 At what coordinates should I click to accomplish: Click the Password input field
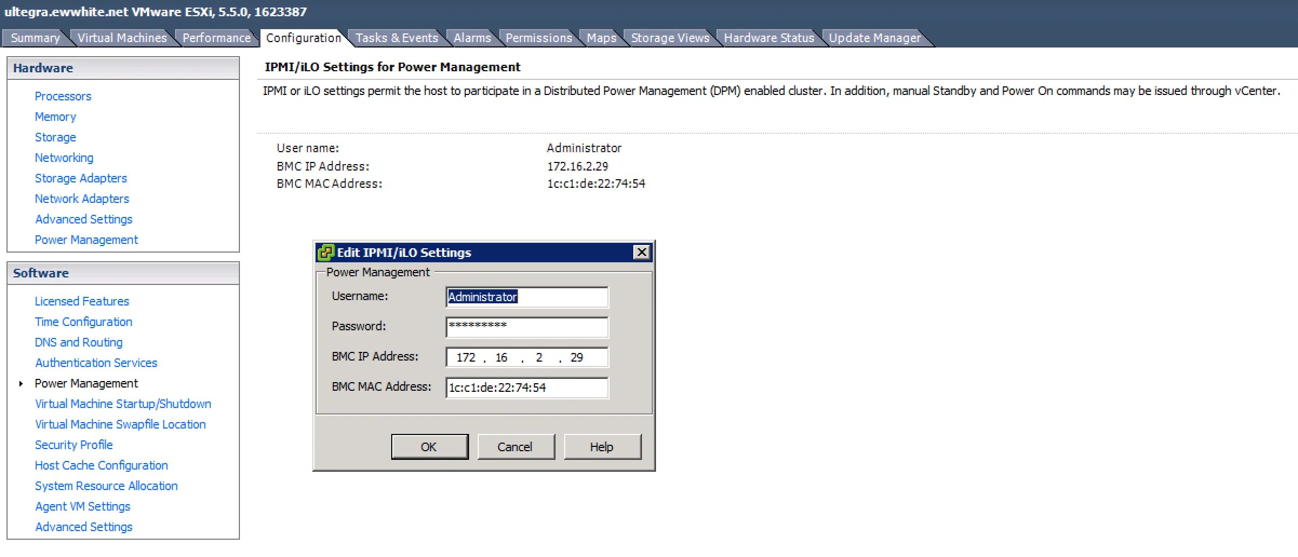(x=527, y=327)
